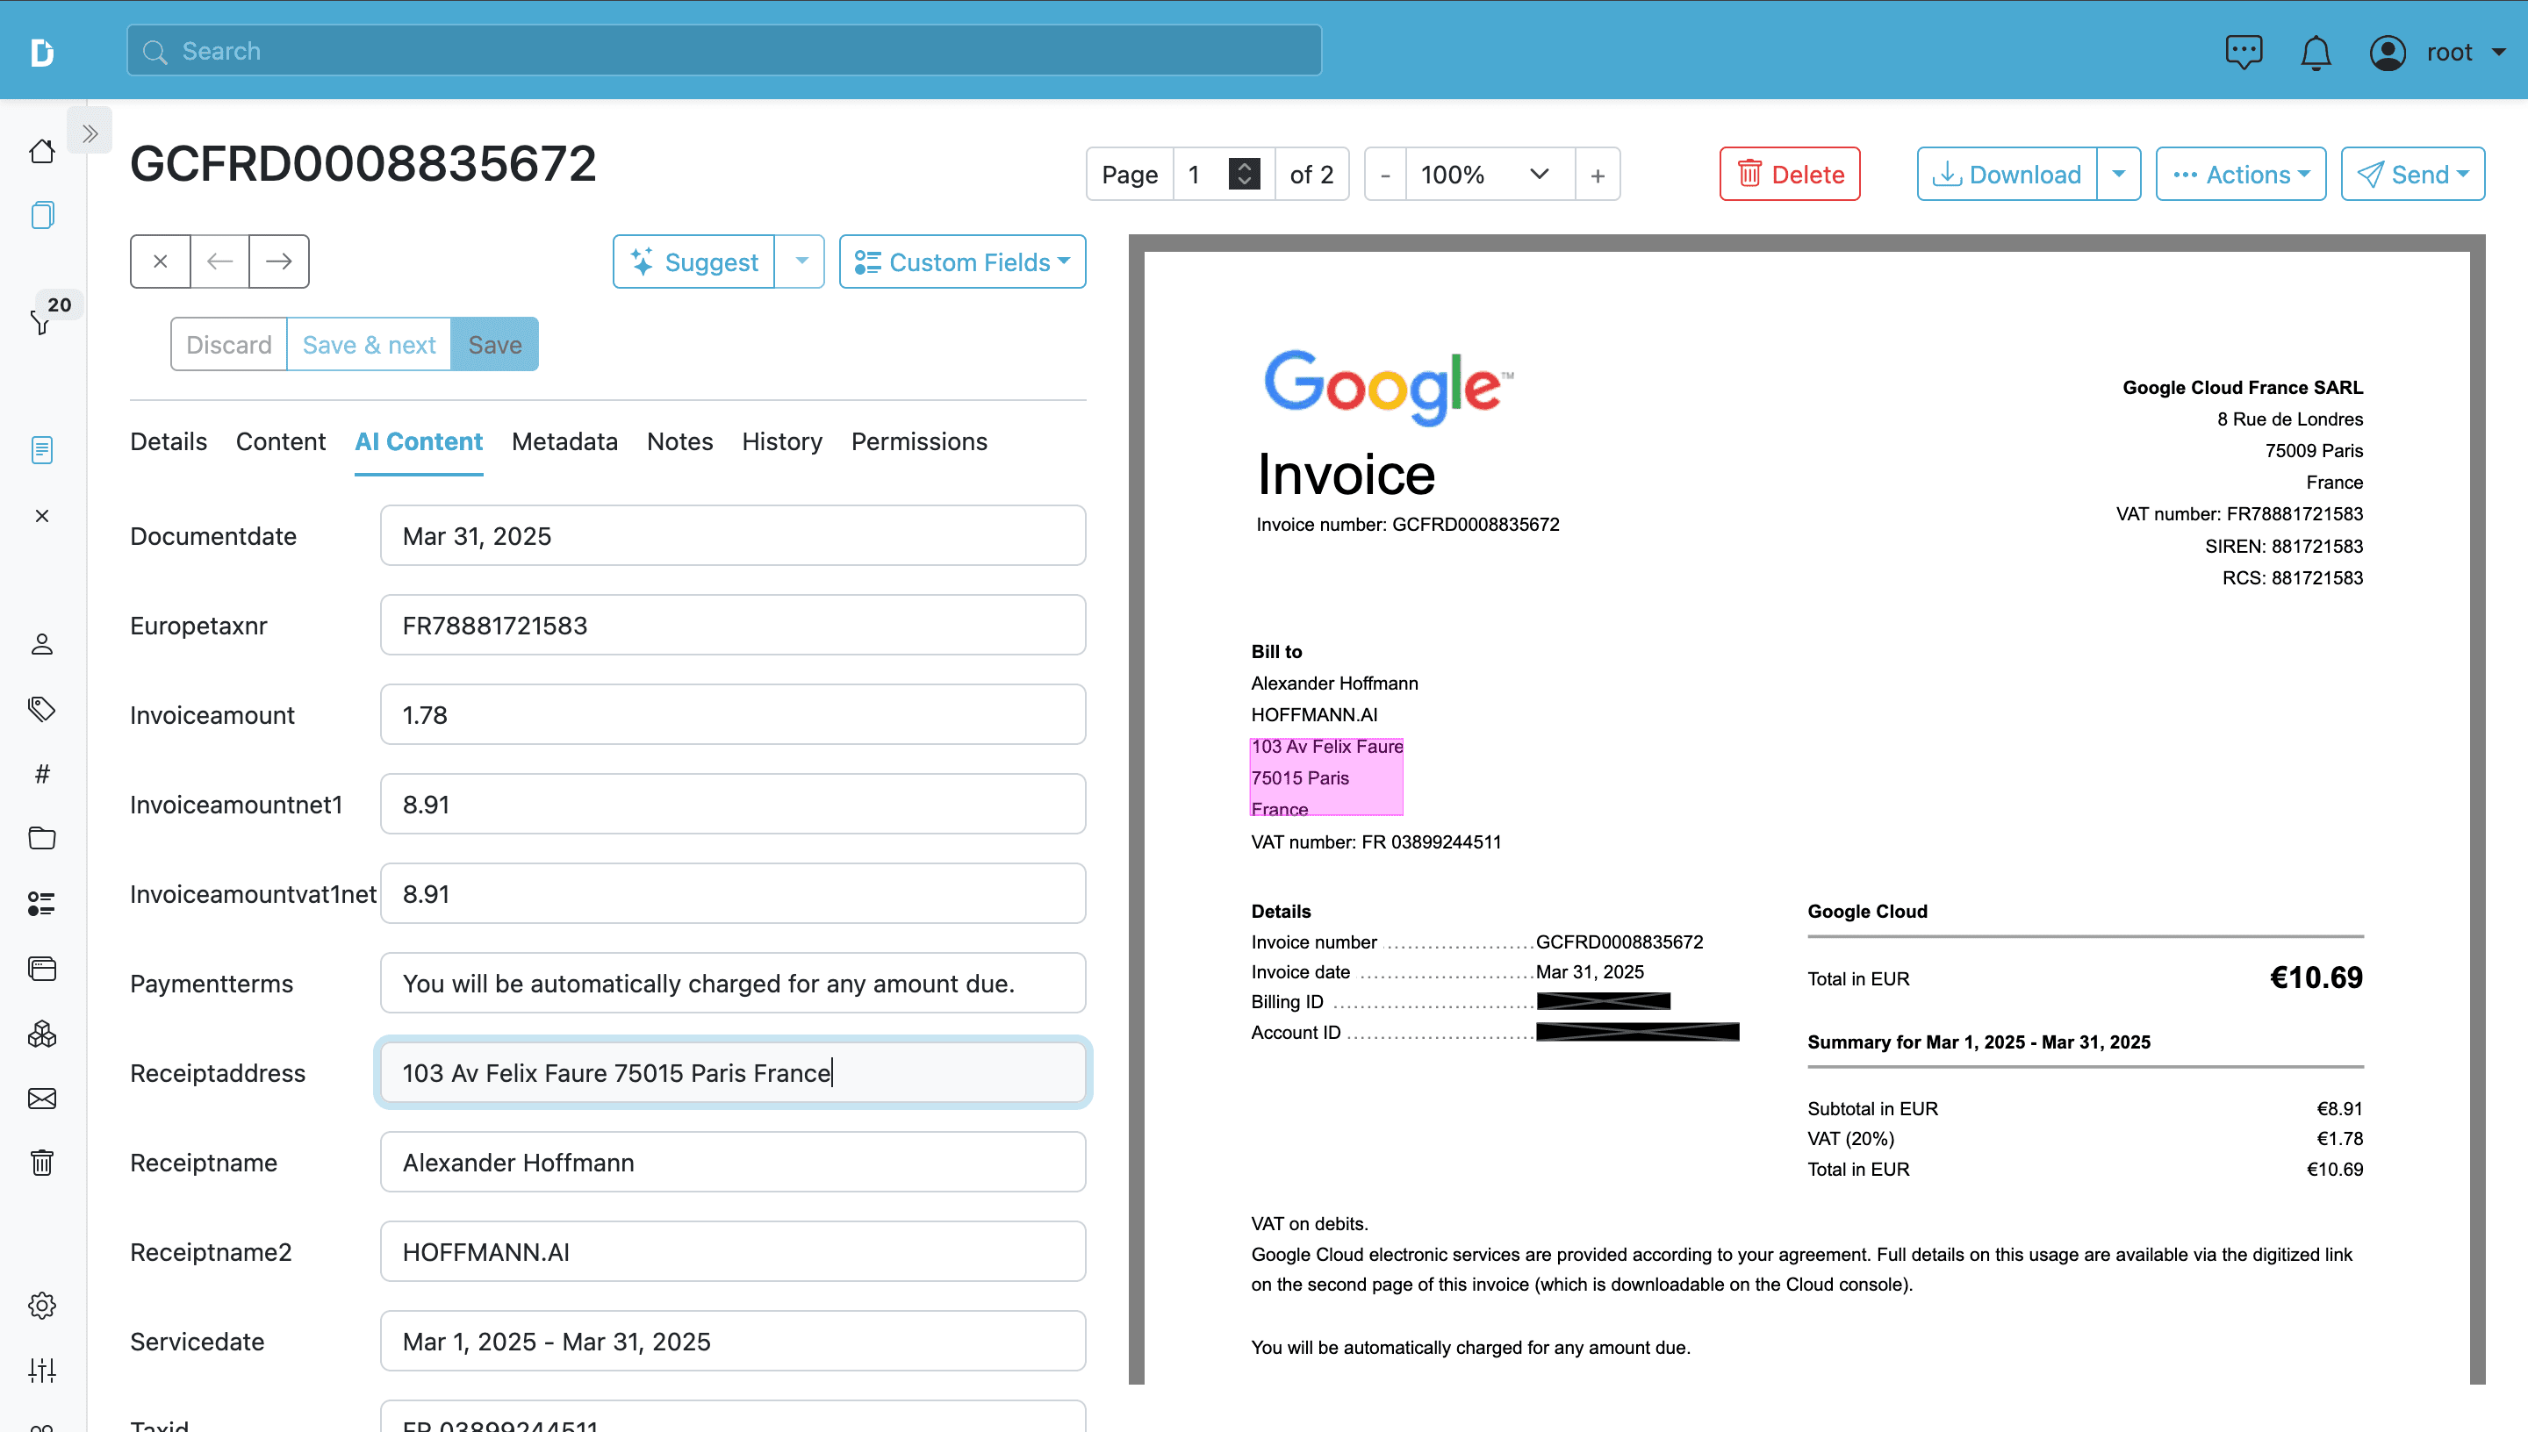The image size is (2528, 1432).
Task: Delete the document GCFRD0008835672
Action: coord(1789,174)
